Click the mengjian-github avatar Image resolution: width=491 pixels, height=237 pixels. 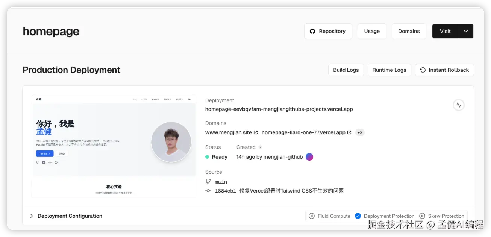coord(309,157)
